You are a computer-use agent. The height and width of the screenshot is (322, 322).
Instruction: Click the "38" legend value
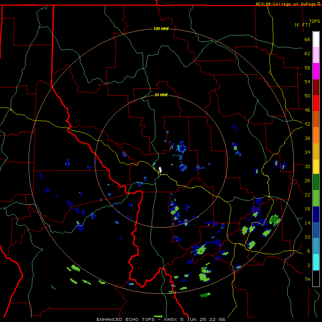coord(307,138)
